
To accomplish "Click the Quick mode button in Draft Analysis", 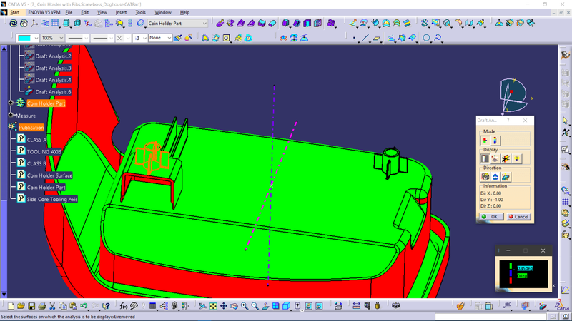I will 485,141.
